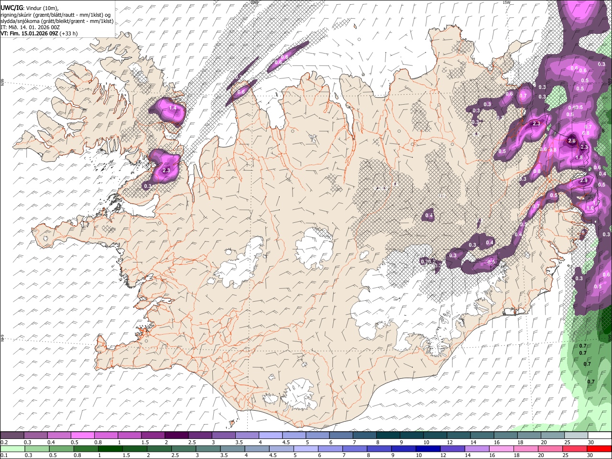Select the dark teal 8 swatch on the top scale
Image resolution: width=612 pixels, height=459 pixels.
[387, 435]
